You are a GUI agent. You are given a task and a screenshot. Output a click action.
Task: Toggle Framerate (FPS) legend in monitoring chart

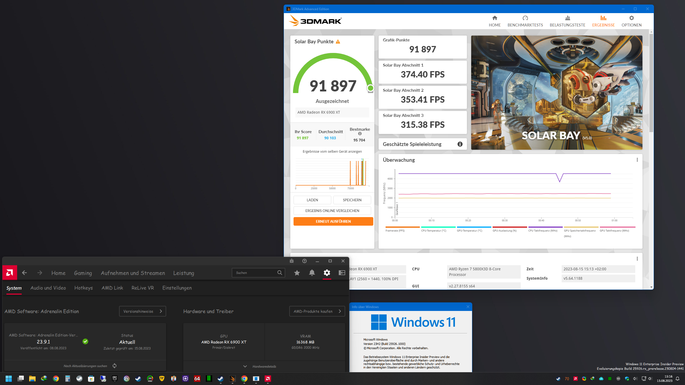click(x=395, y=230)
